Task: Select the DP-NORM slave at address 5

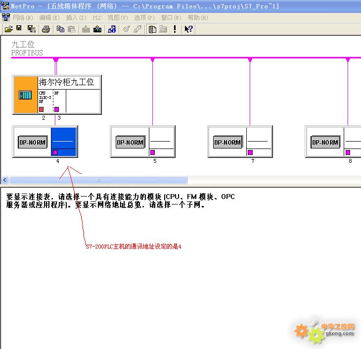Action: (130, 142)
